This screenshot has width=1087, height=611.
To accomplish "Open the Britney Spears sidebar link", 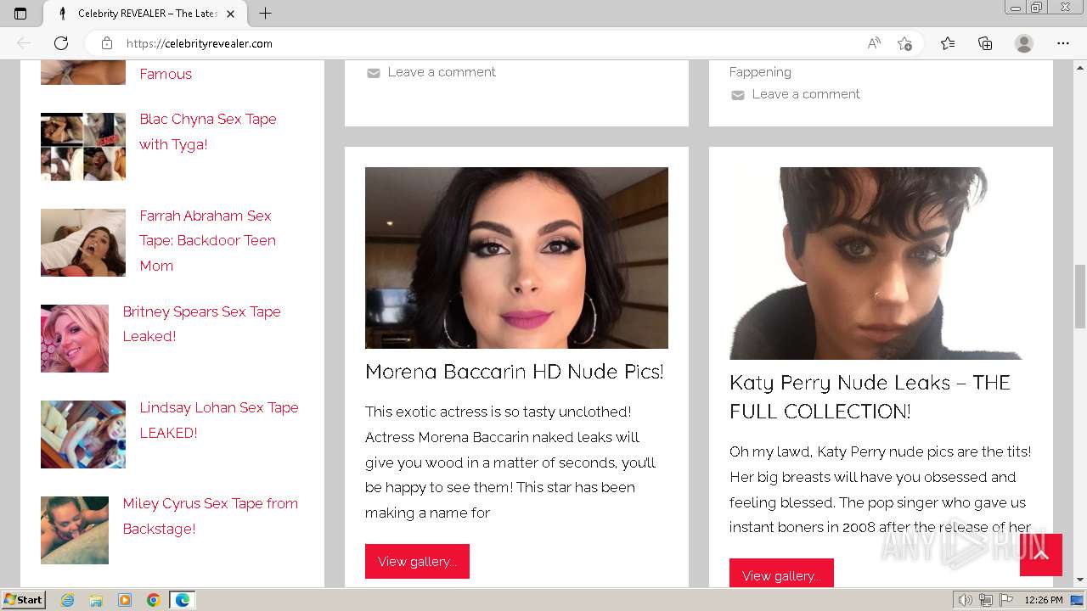I will pos(201,323).
